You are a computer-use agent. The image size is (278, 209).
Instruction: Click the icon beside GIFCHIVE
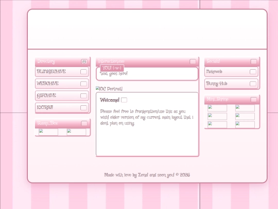click(x=83, y=96)
